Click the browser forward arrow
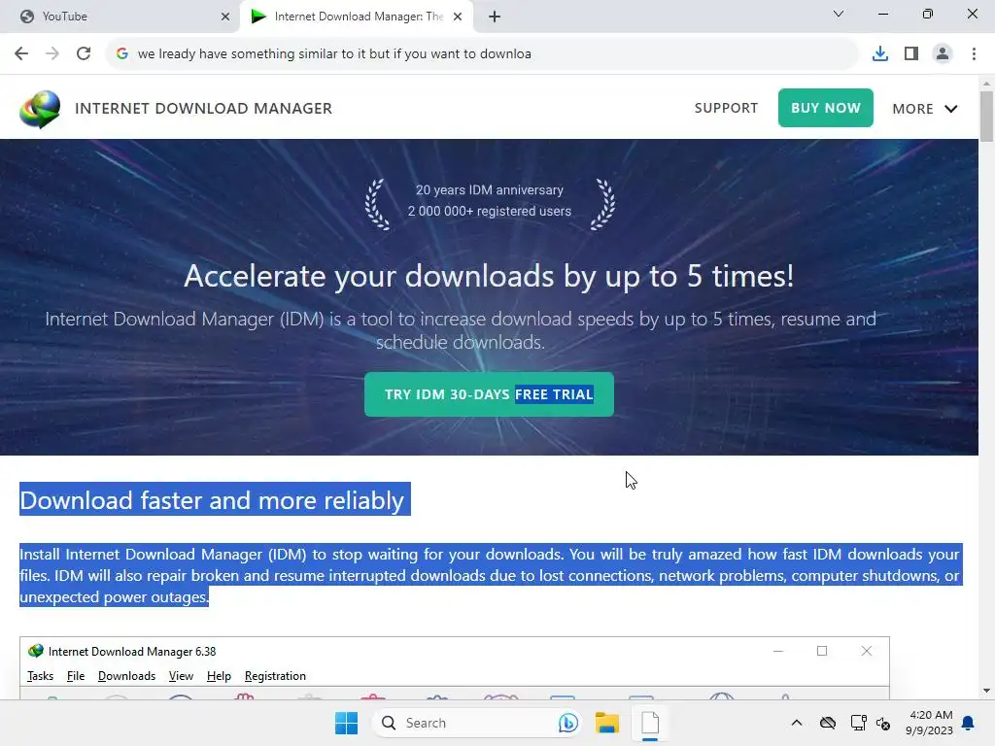 [x=52, y=53]
